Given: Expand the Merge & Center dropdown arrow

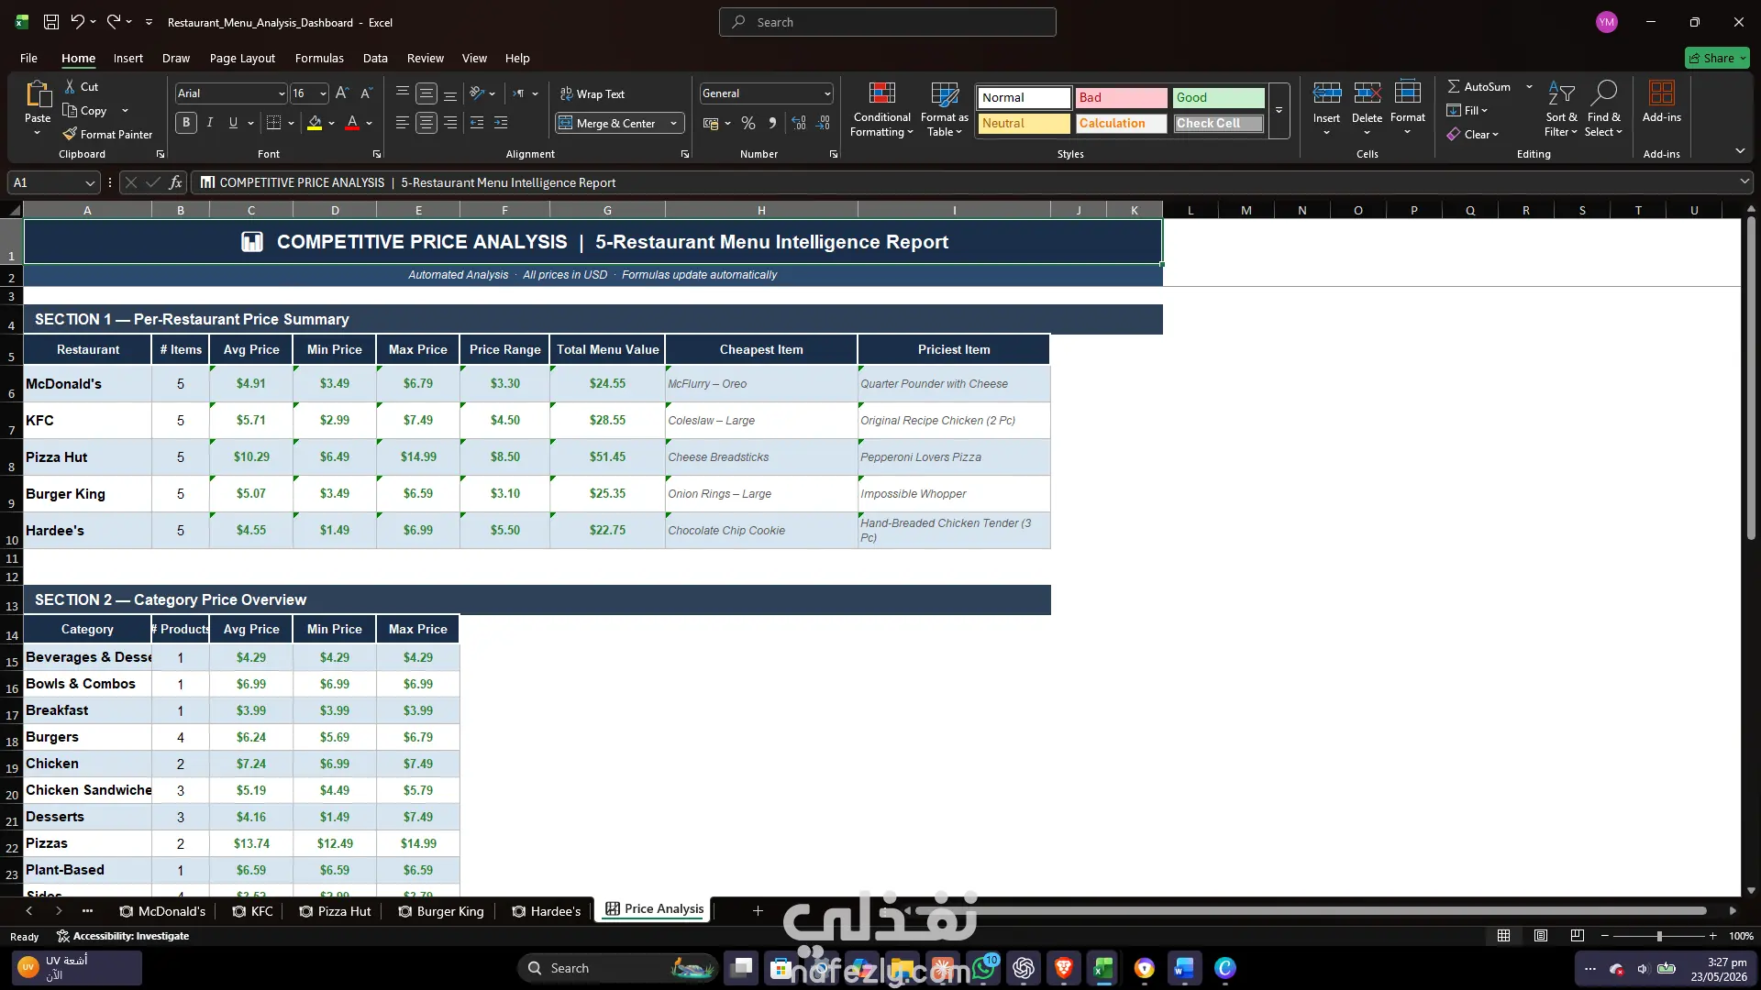Looking at the screenshot, I should (674, 123).
